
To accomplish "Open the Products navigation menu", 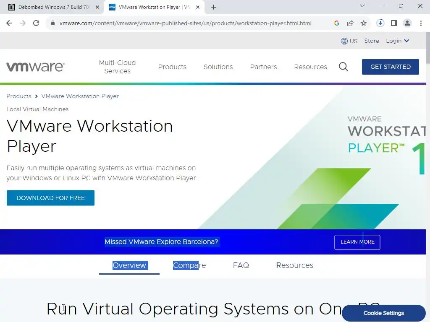I will tap(172, 67).
